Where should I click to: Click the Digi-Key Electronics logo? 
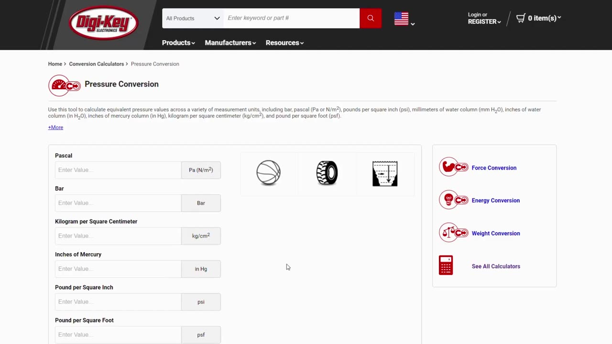(x=104, y=22)
